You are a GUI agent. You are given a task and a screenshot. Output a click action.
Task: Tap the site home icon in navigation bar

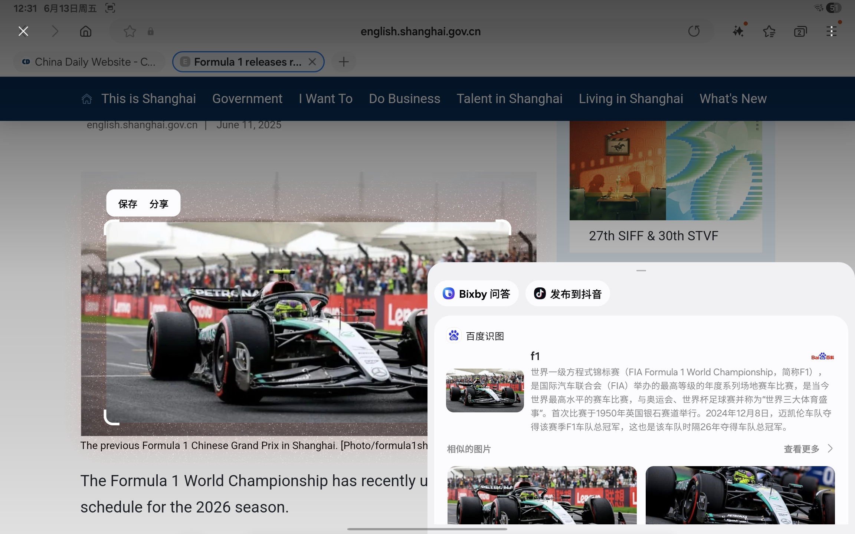[86, 99]
